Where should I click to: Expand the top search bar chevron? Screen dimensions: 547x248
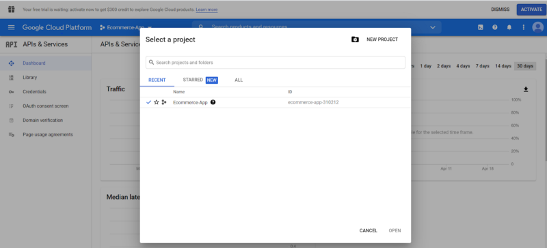pyautogui.click(x=433, y=27)
